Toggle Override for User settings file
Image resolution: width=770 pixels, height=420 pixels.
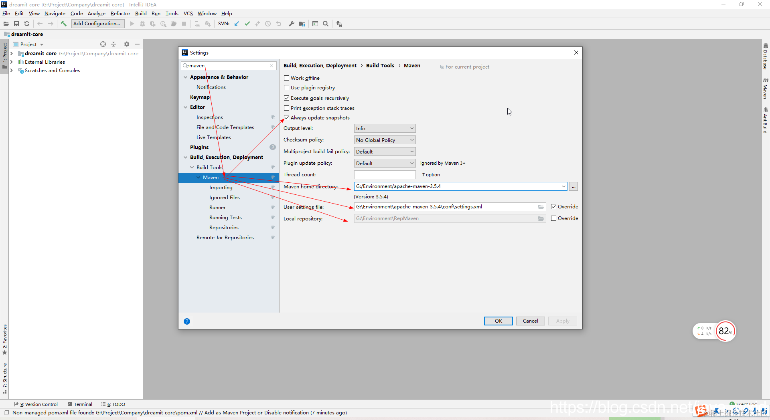tap(553, 207)
